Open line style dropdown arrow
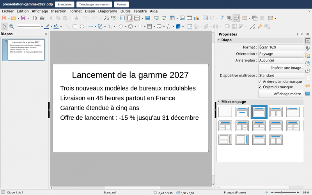Screen dimensions: 312x195 pyautogui.click(x=42, y=27)
